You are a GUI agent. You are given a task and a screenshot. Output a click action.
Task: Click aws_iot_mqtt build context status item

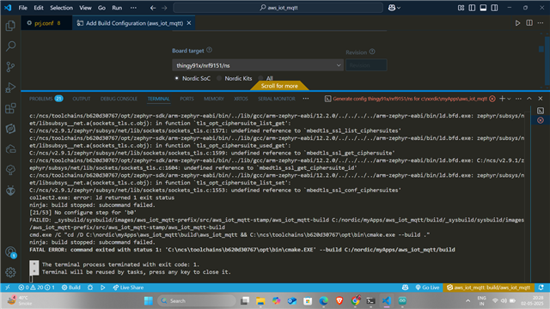[x=489, y=288]
